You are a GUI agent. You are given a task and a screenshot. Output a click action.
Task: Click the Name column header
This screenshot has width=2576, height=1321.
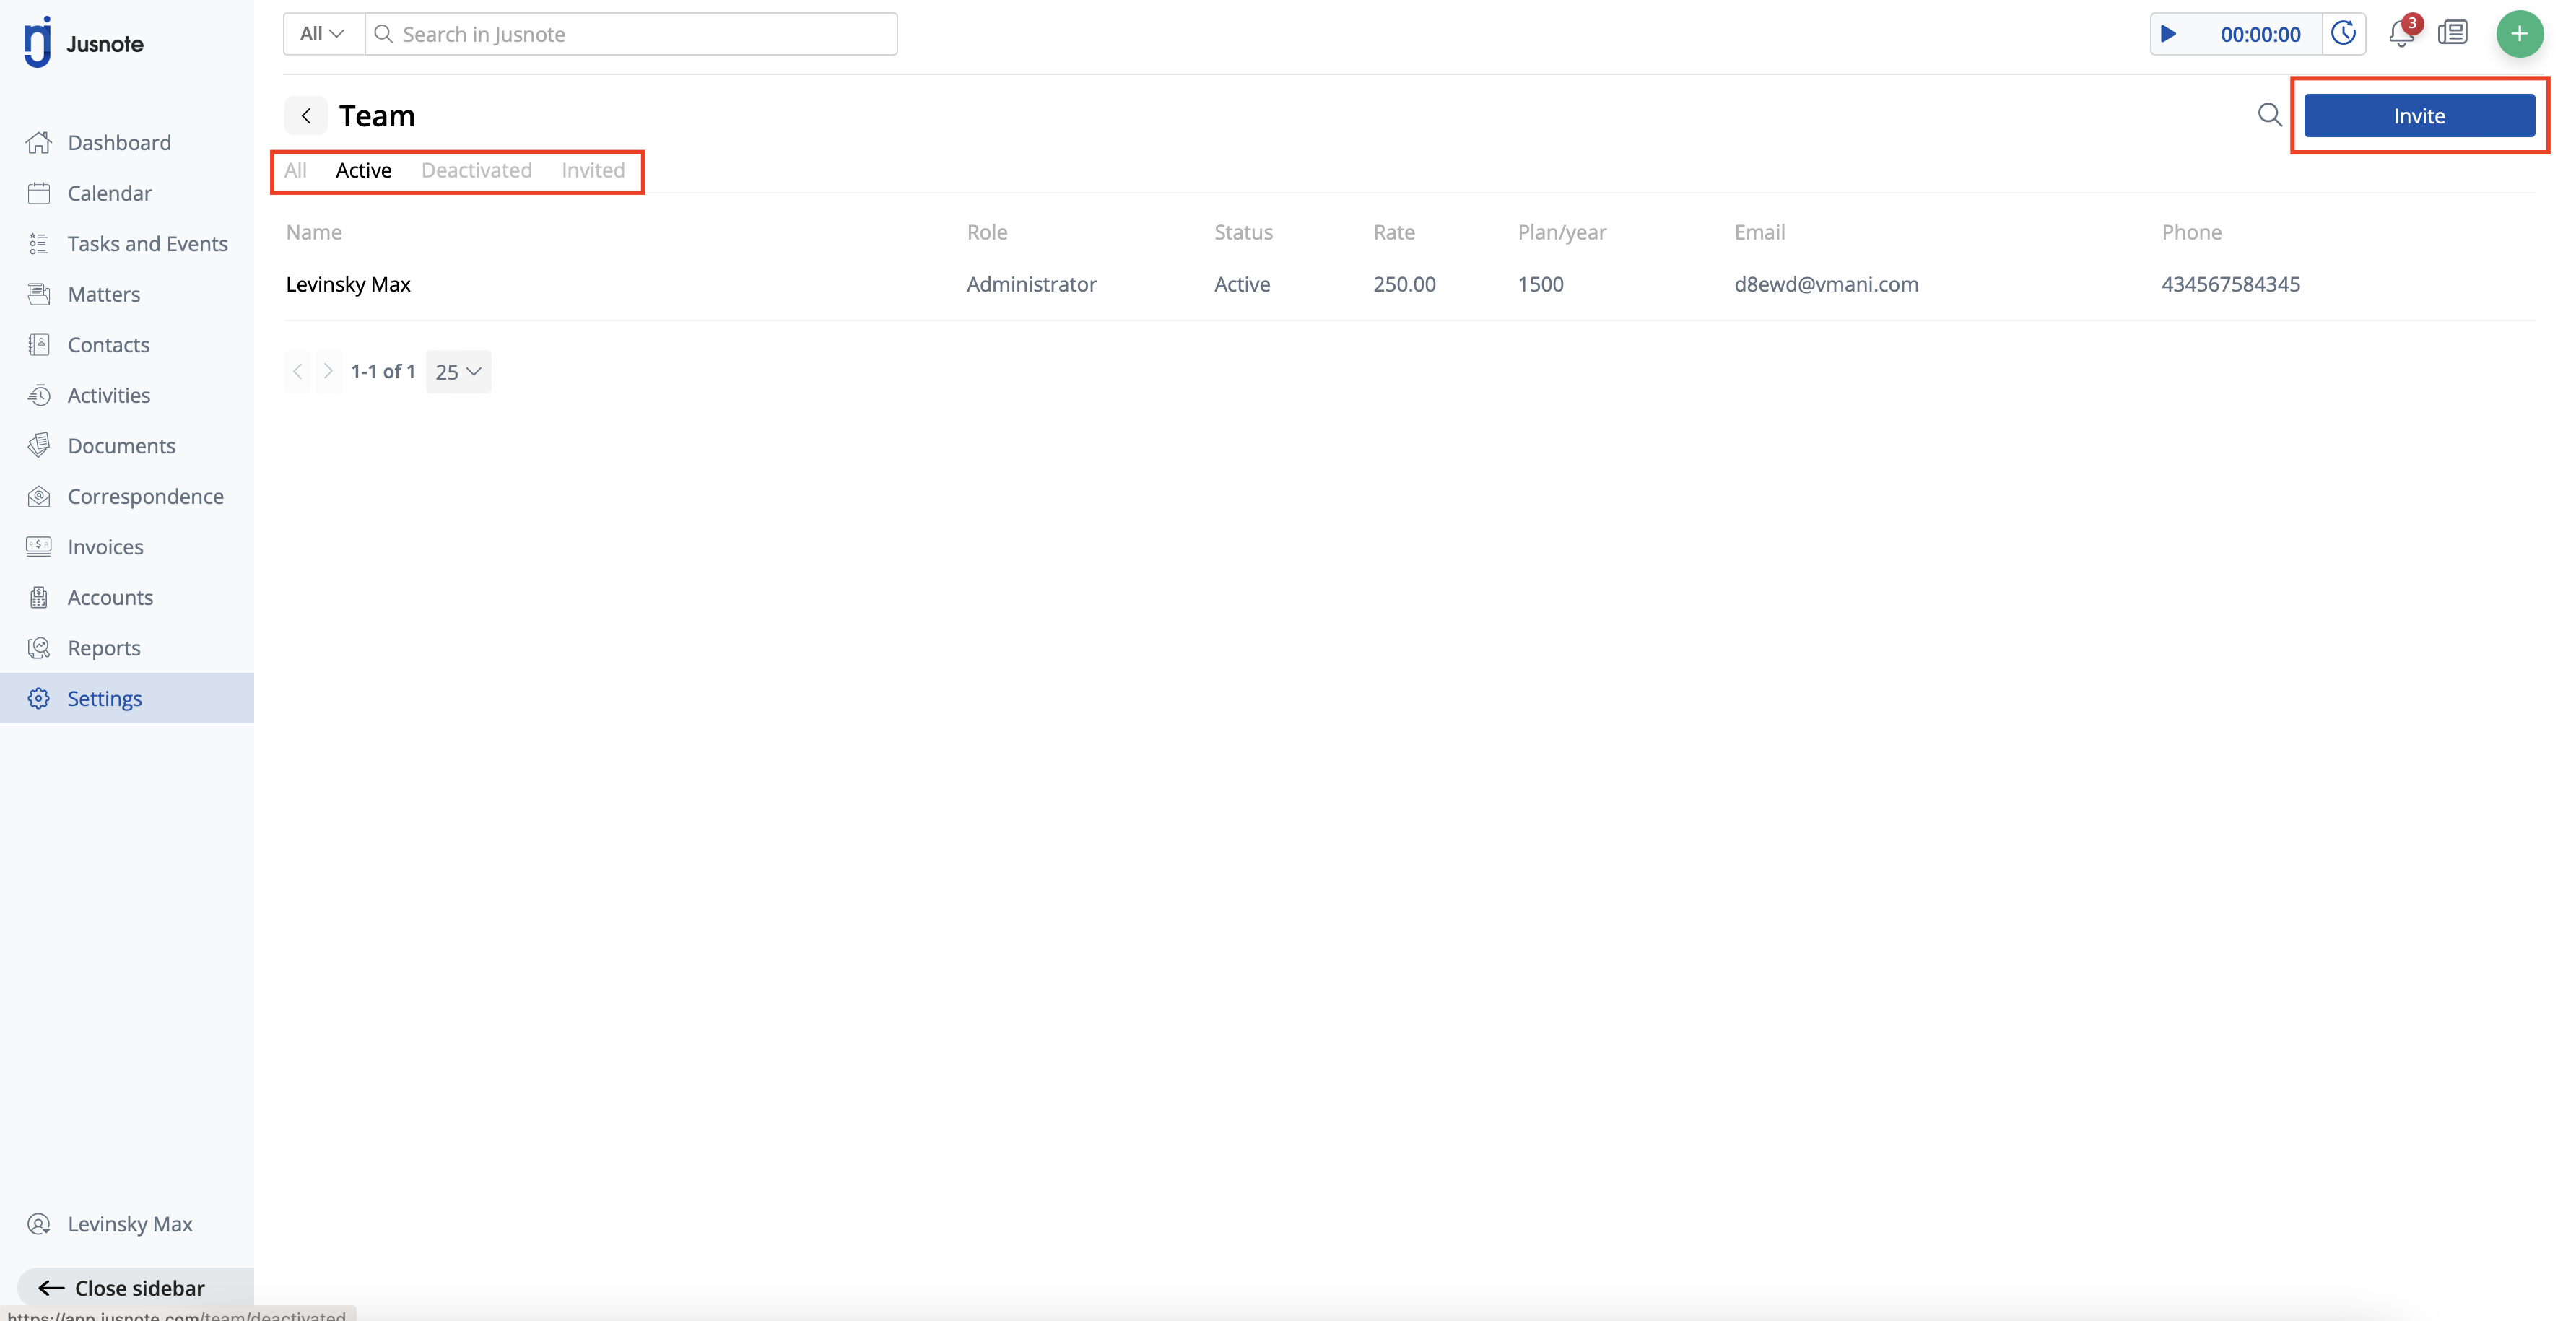point(313,232)
